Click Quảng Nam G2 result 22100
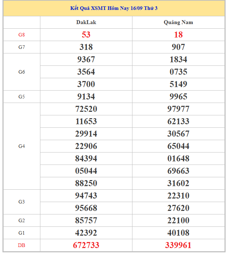Image resolution: width=227 pixels, height=253 pixels. (x=178, y=220)
